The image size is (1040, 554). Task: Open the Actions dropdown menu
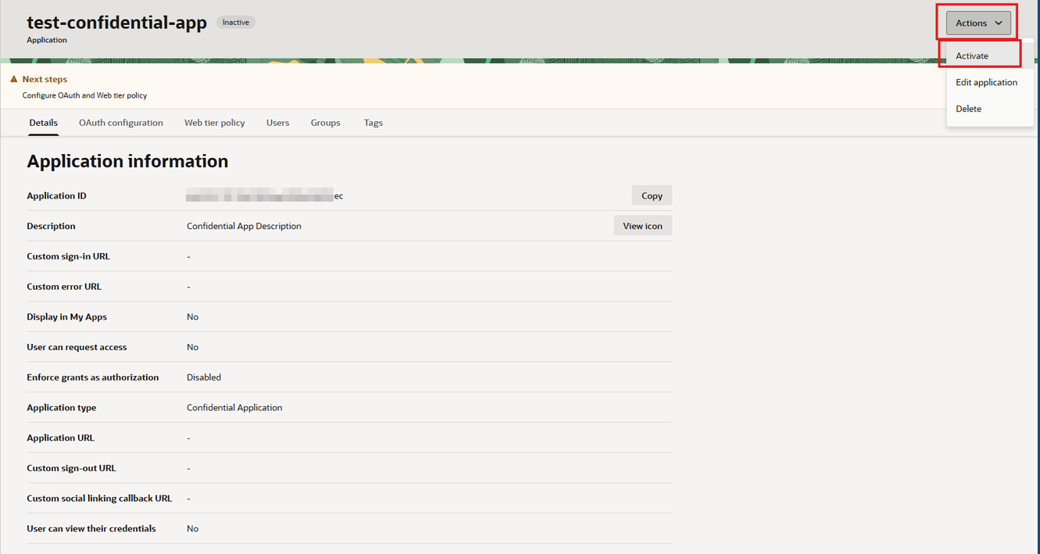[978, 23]
